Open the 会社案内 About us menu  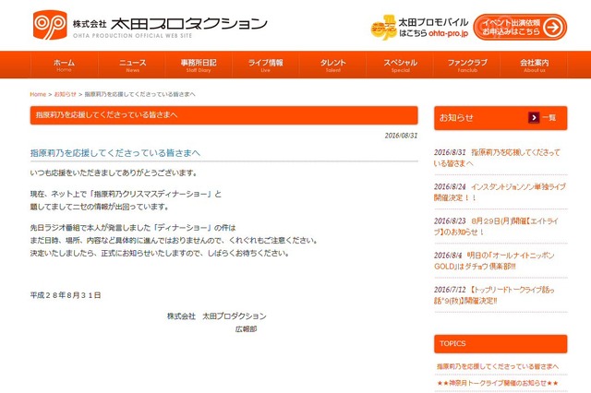tap(534, 65)
